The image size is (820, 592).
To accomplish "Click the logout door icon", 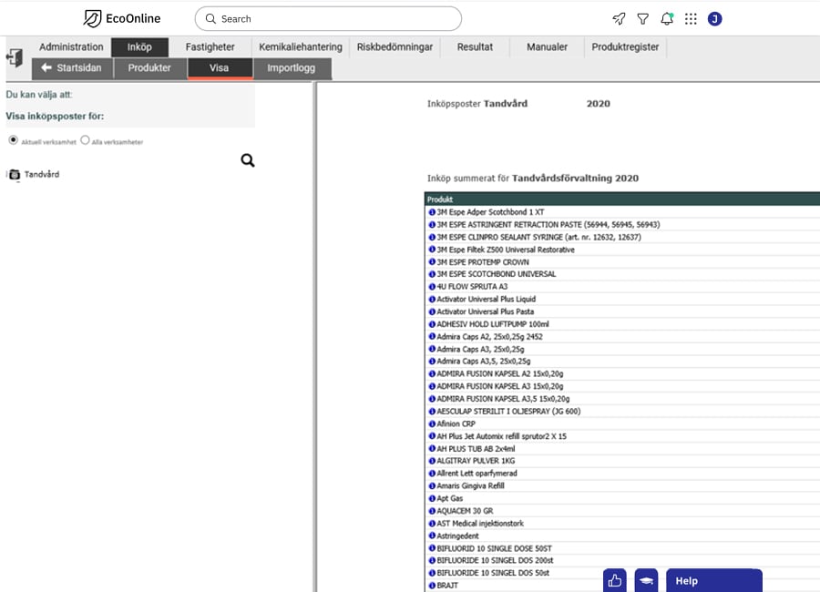I will pyautogui.click(x=15, y=57).
